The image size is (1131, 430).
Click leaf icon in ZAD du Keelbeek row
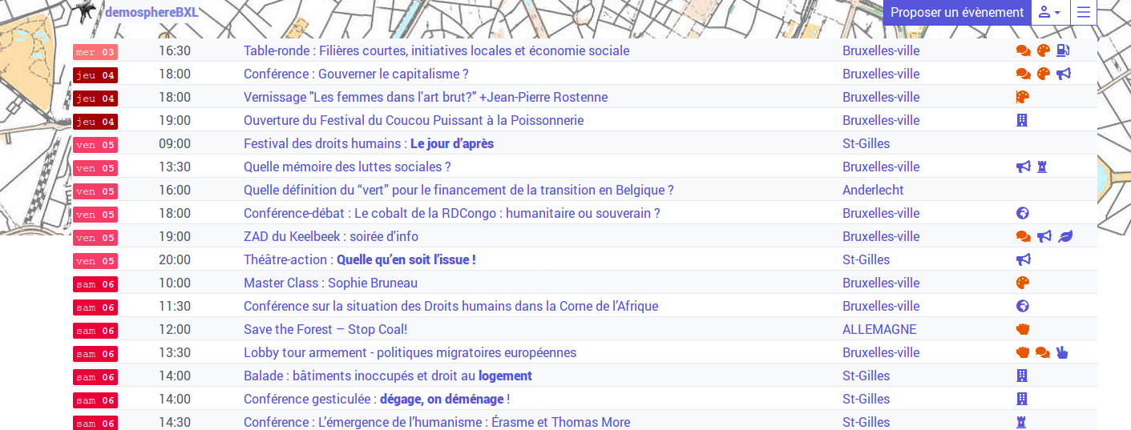point(1065,236)
